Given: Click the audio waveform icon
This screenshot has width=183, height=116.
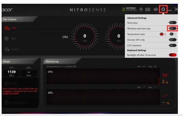Looking at the screenshot, I should (156, 10).
